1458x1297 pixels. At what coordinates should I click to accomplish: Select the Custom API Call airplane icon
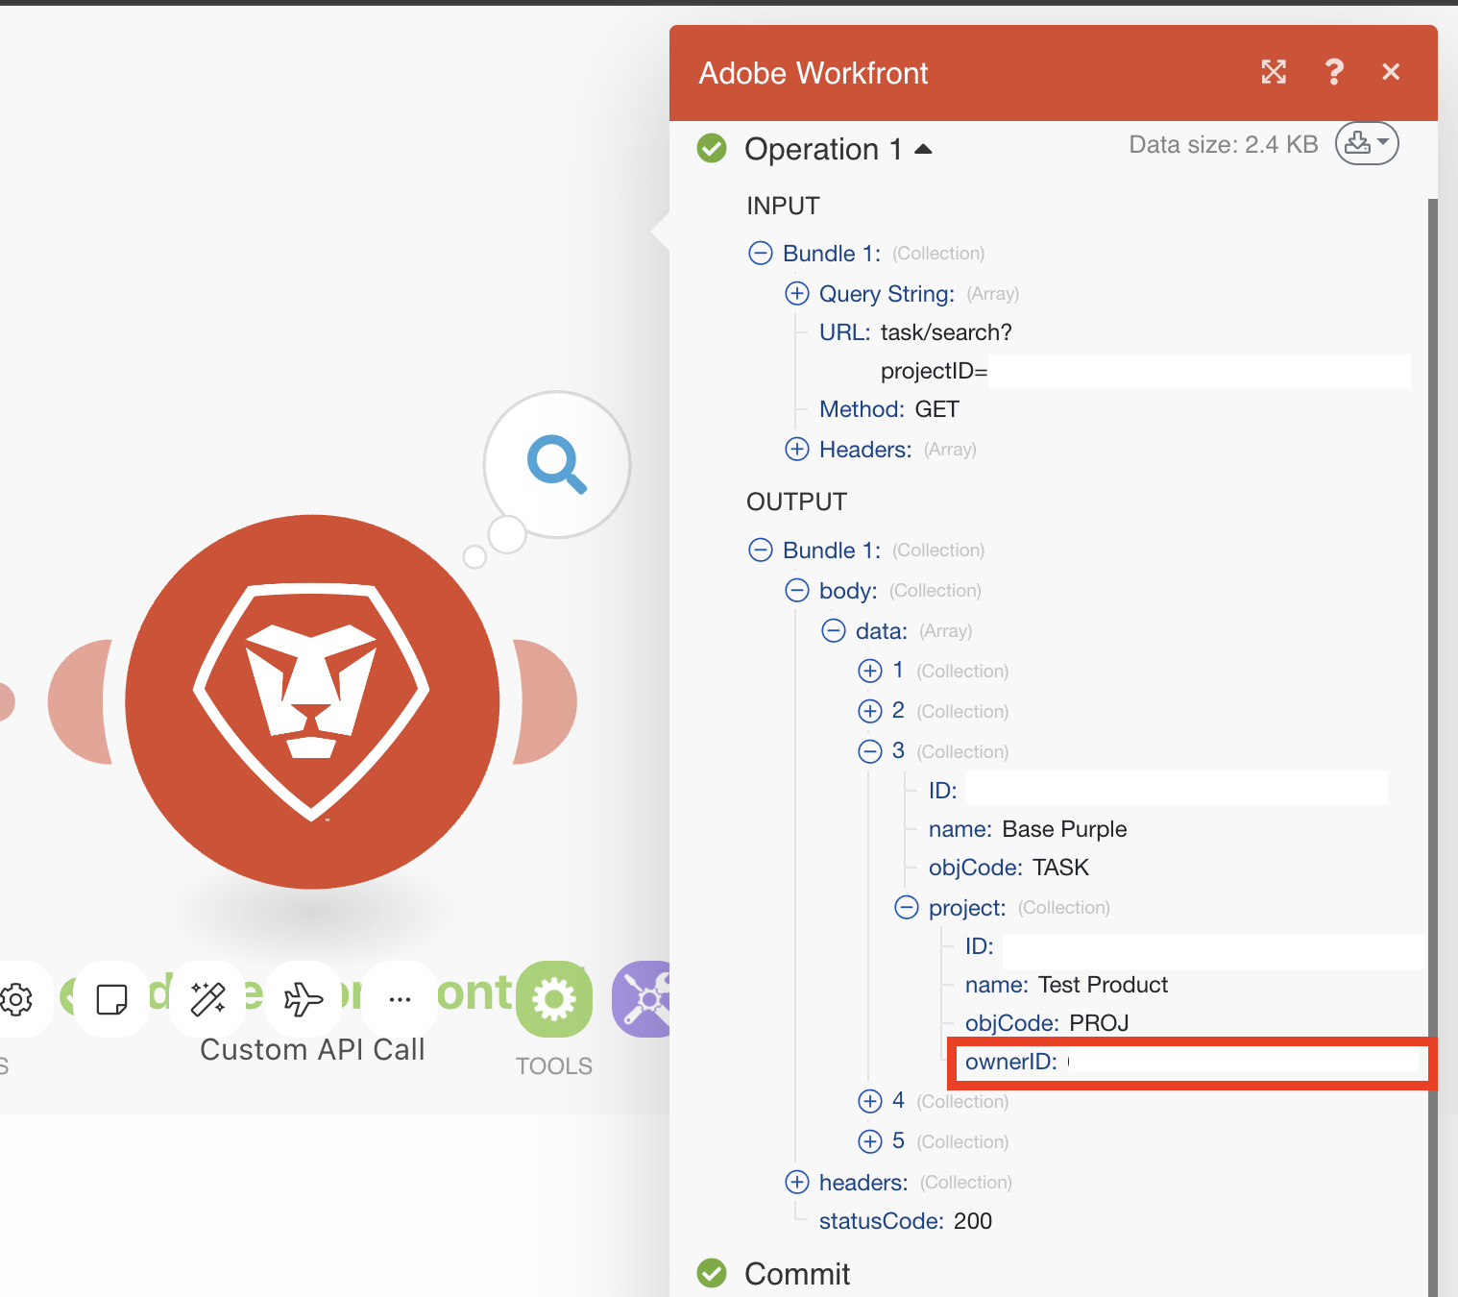304,999
